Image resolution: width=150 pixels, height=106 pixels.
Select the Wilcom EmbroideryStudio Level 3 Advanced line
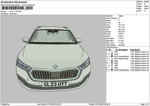pyautogui.click(x=18, y=5)
